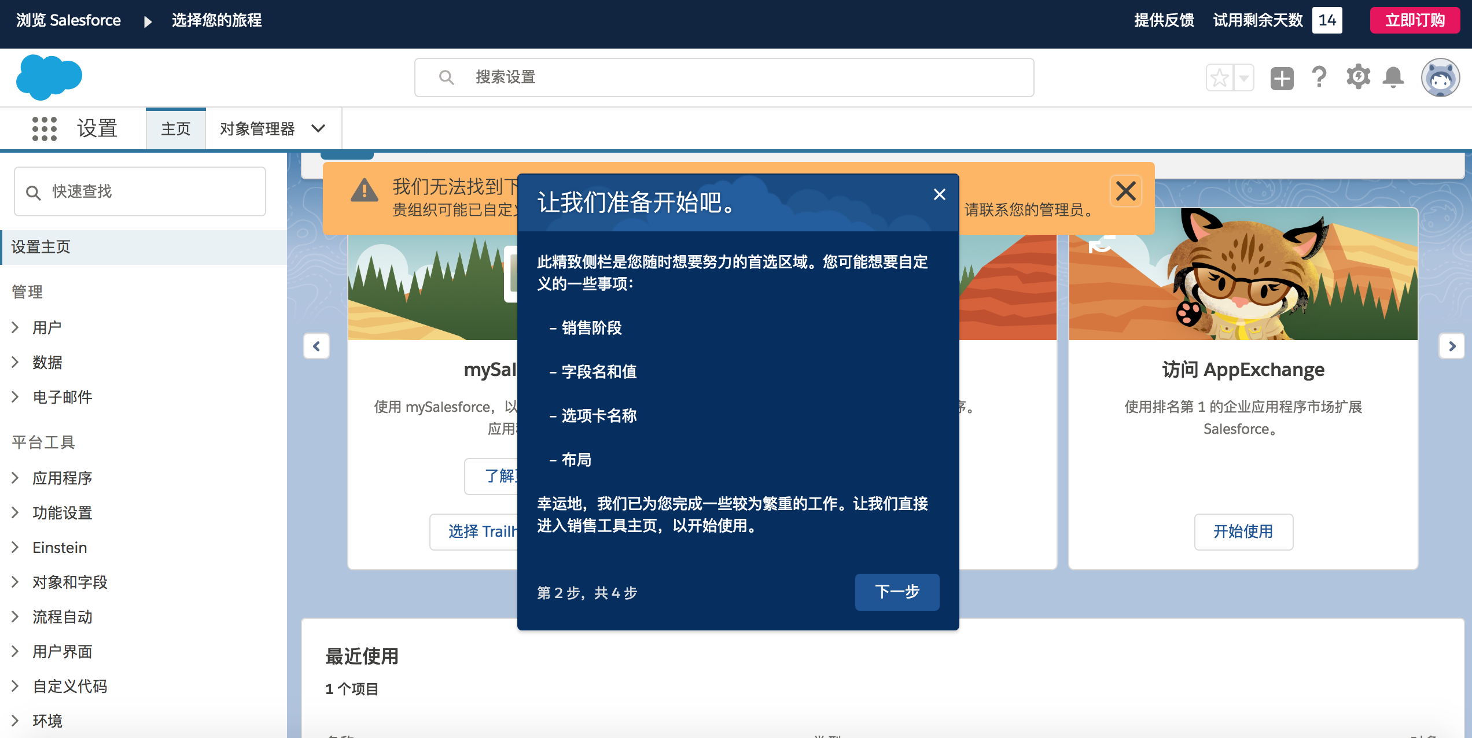
Task: Click the 访问 AppExchange card title
Action: (1243, 369)
